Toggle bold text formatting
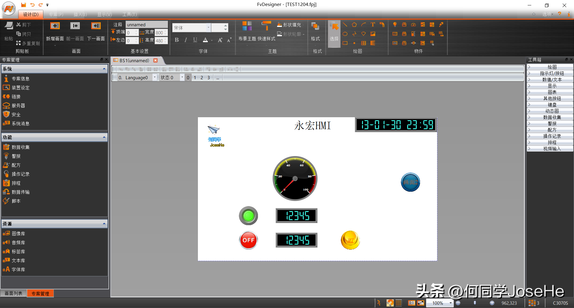This screenshot has height=308, width=574. (177, 40)
